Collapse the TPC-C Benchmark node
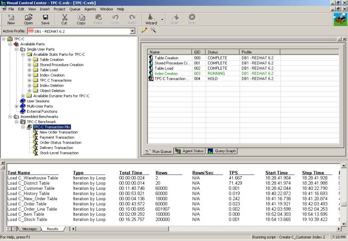This screenshot has width=348, height=241. coord(17,122)
